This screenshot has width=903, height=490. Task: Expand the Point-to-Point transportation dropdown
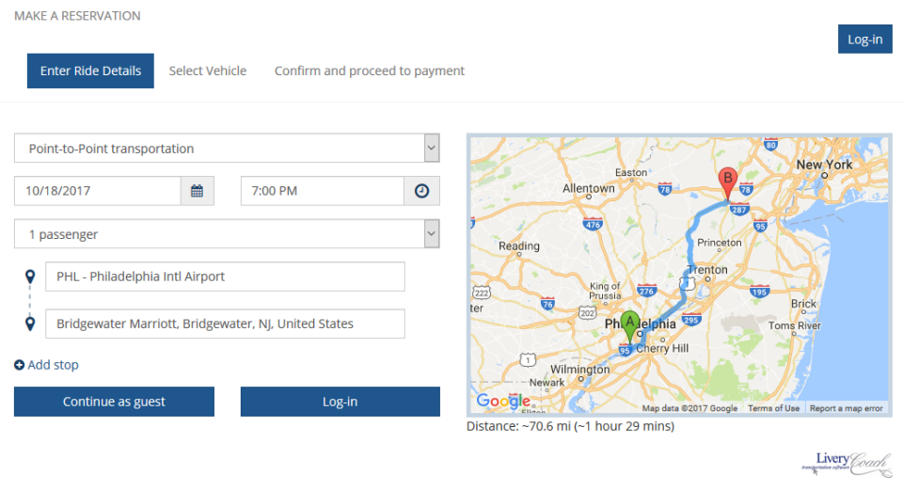(x=431, y=148)
